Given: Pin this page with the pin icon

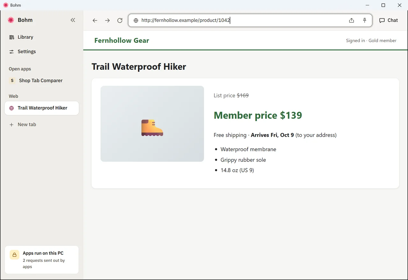Looking at the screenshot, I should [x=365, y=20].
